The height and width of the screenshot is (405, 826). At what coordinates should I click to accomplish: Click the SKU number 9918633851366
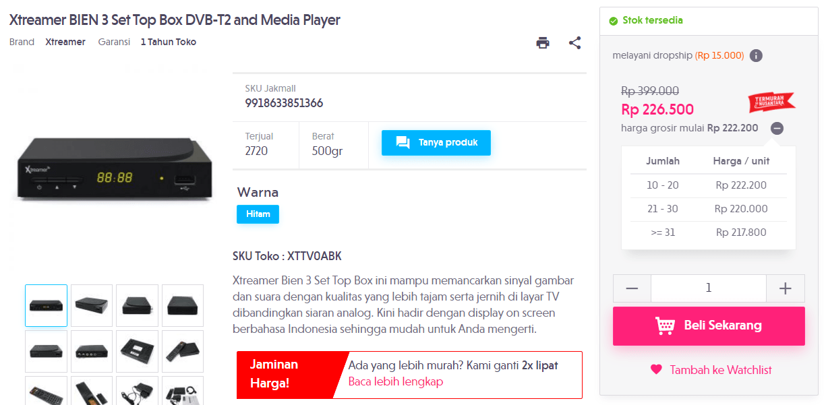284,103
